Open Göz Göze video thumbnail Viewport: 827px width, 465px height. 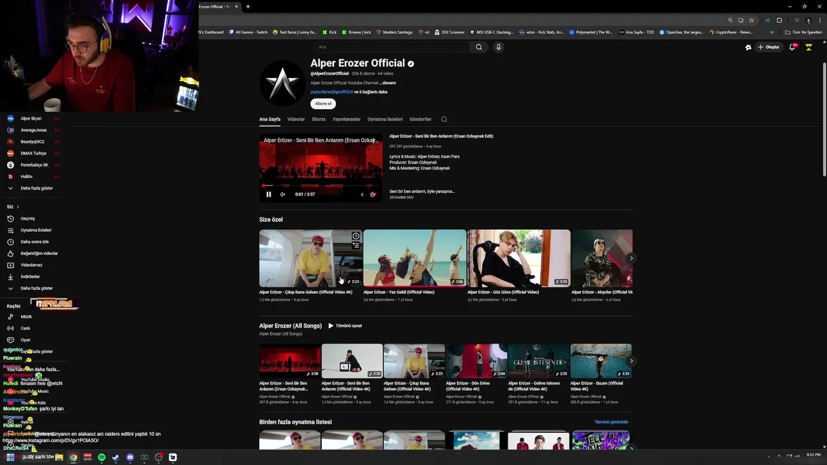[x=519, y=258]
